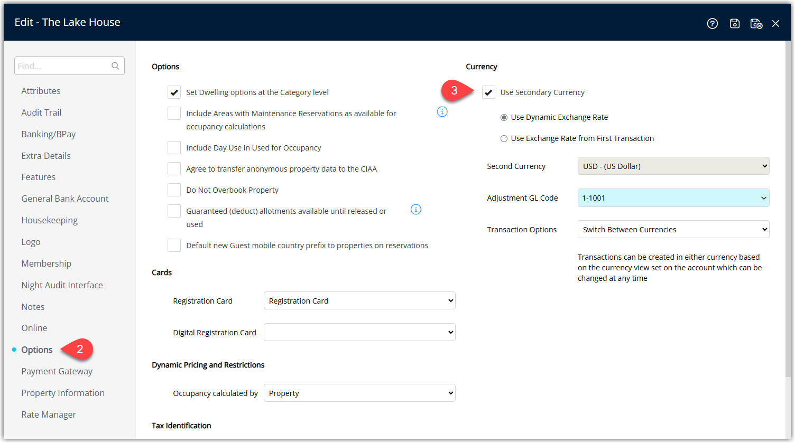Check Include Day Use in Used for Occupancy
This screenshot has height=443, width=795.
click(x=174, y=148)
